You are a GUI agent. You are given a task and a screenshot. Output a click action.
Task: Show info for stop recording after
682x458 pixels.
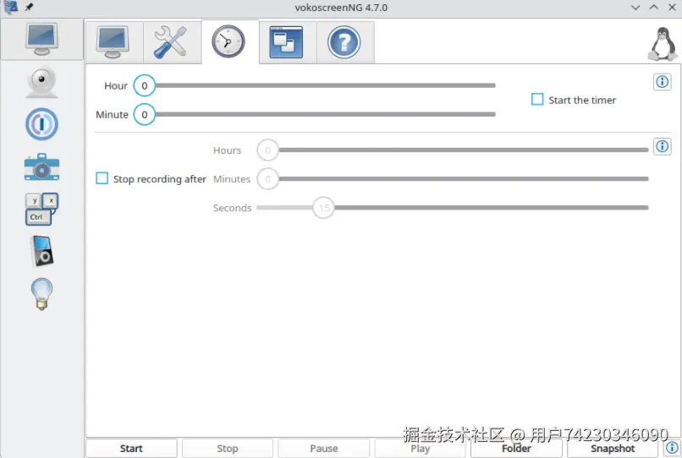click(662, 146)
